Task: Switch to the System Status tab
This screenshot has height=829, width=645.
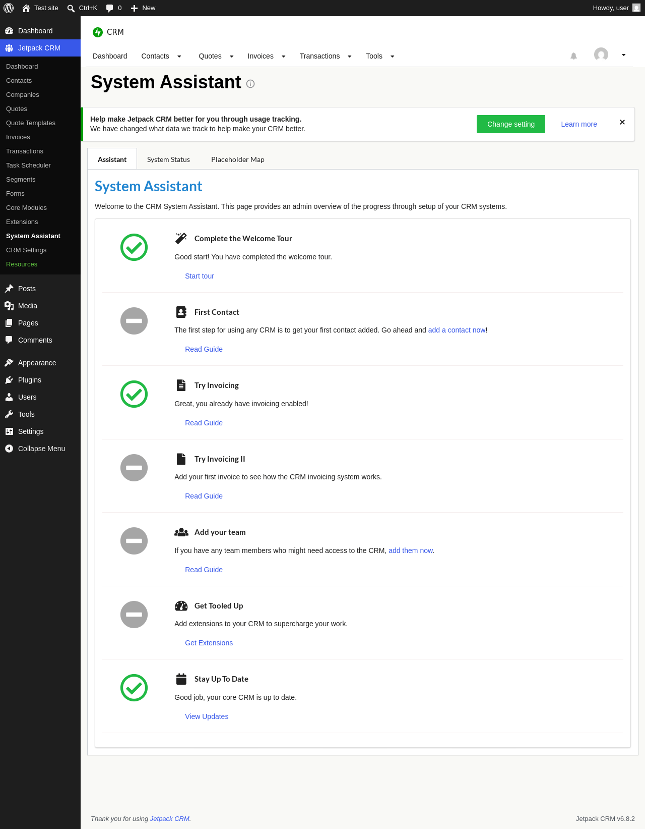Action: [168, 159]
